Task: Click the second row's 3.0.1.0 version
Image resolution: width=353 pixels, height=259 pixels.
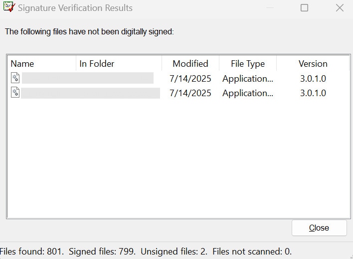Action: tap(313, 93)
